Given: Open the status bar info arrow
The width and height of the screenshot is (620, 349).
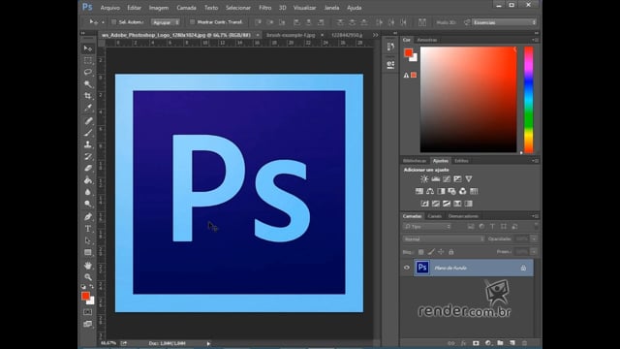Looking at the screenshot, I should coord(208,343).
